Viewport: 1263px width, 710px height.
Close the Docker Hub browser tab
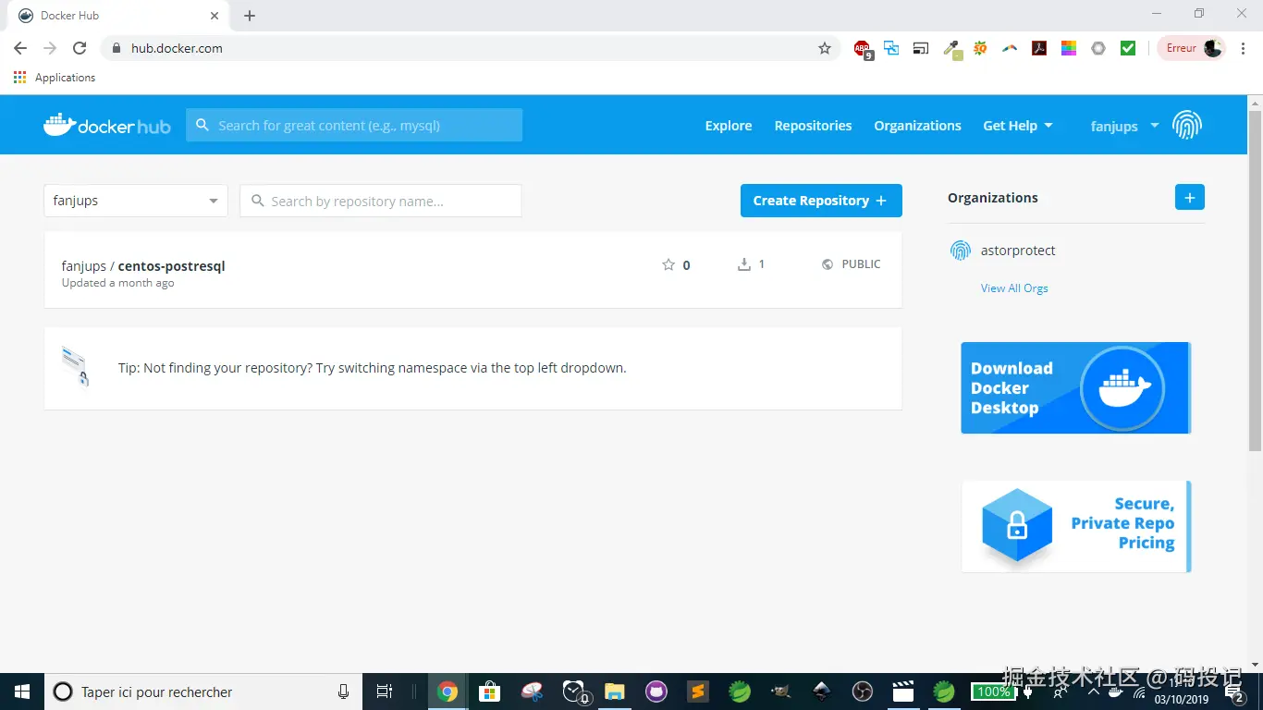coord(215,16)
